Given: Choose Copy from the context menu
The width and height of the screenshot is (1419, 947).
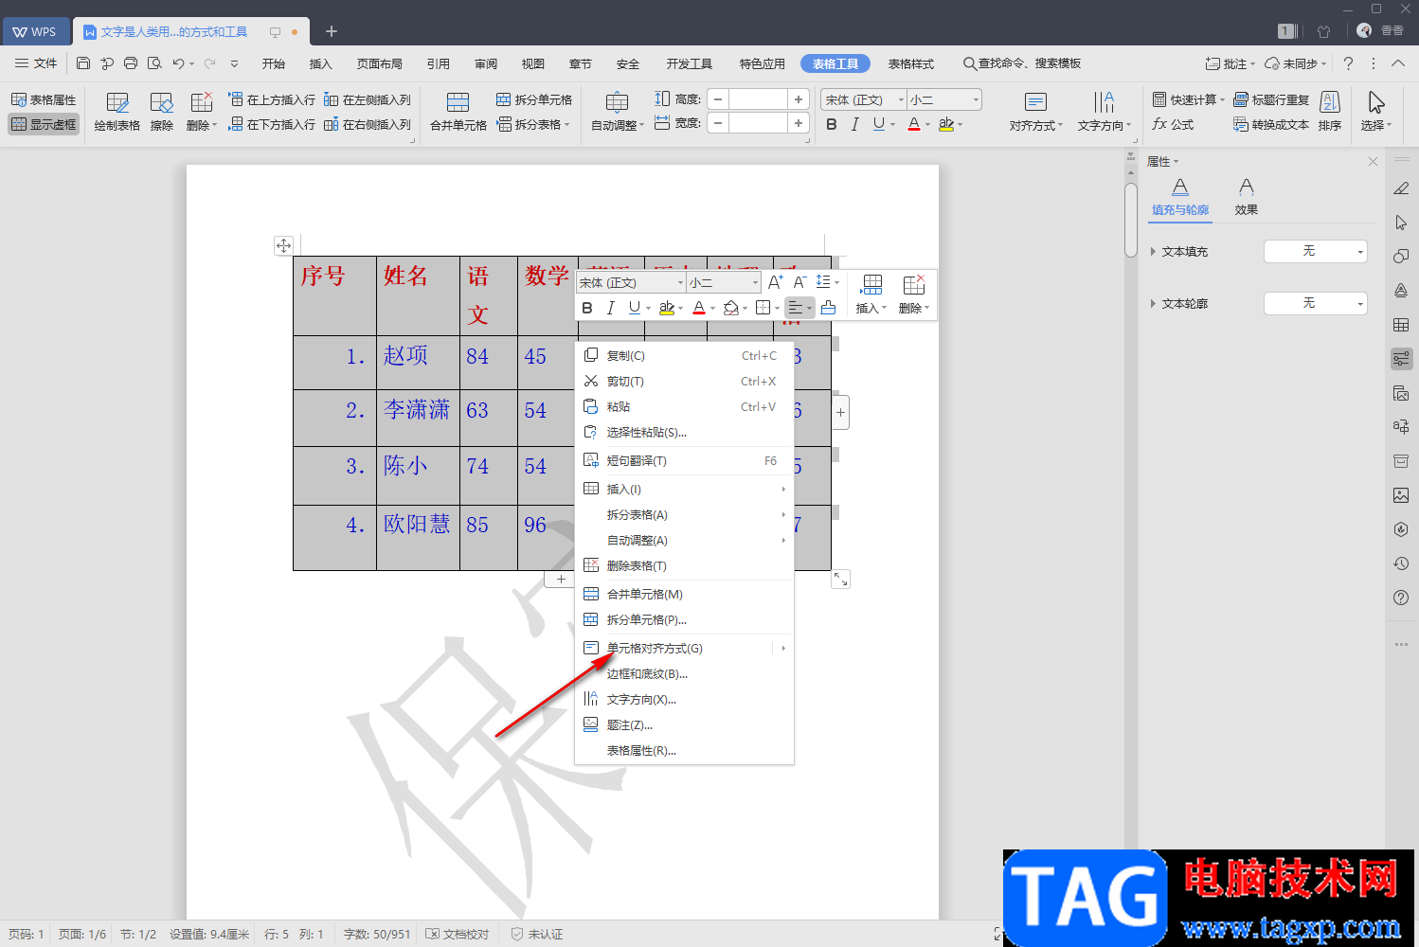Looking at the screenshot, I should point(684,355).
